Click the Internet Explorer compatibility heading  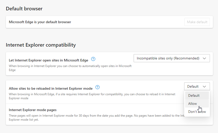click(x=41, y=45)
